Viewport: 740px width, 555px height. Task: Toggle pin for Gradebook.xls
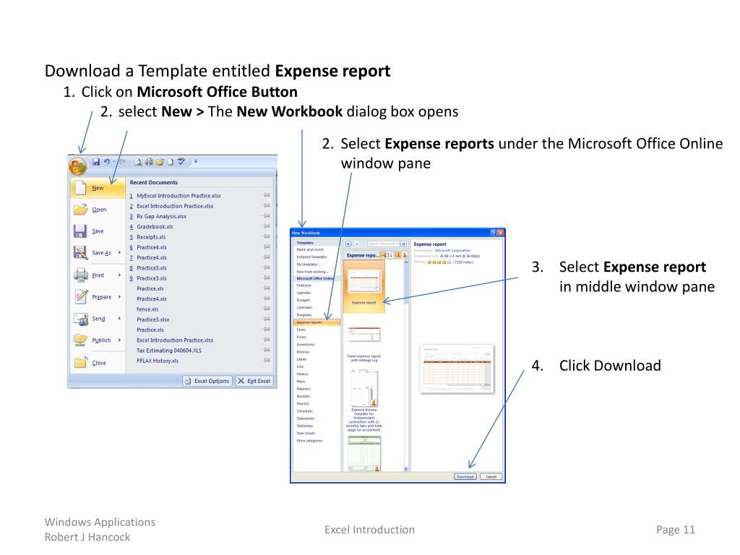[267, 226]
